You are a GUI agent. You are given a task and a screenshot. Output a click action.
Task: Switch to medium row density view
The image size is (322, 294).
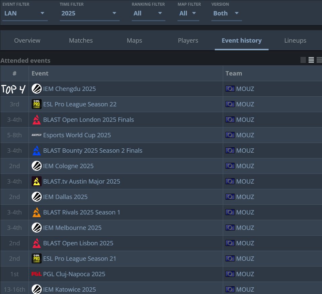[311, 60]
